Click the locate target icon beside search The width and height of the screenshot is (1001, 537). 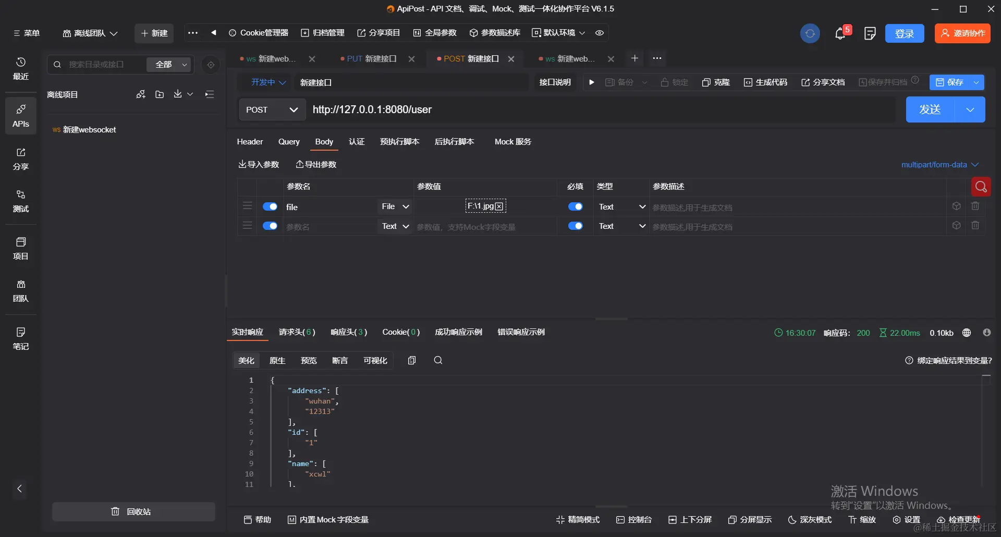point(211,65)
